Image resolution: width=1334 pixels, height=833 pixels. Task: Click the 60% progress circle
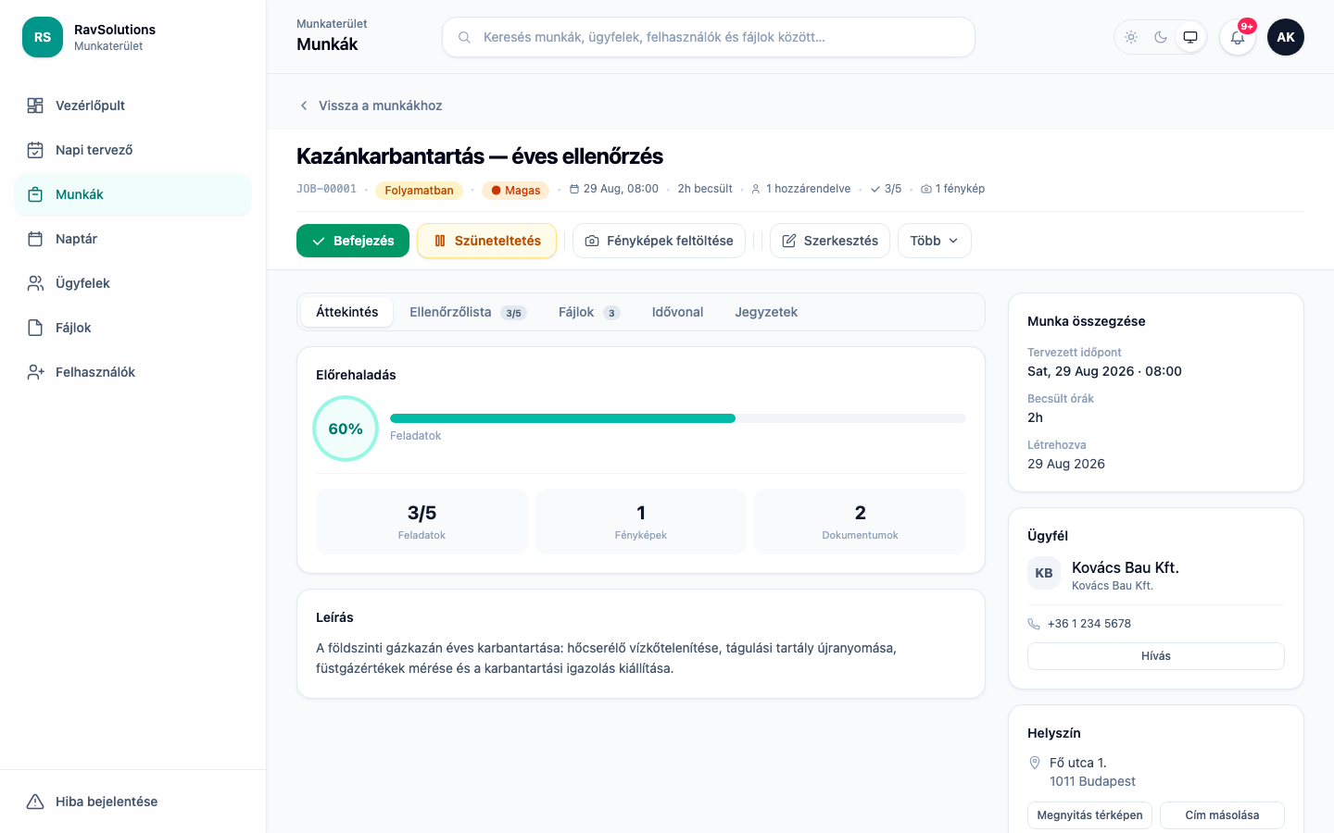click(346, 429)
